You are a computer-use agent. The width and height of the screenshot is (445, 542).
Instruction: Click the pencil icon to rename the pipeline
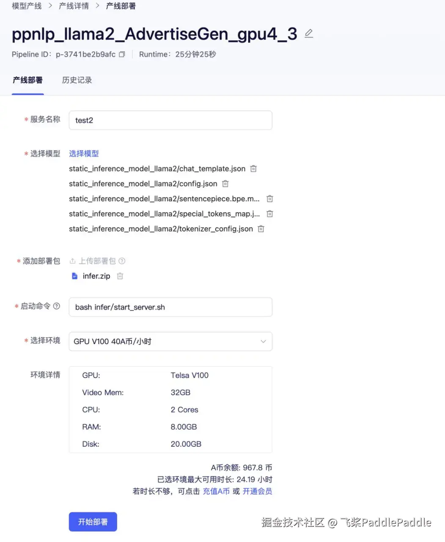pyautogui.click(x=308, y=33)
